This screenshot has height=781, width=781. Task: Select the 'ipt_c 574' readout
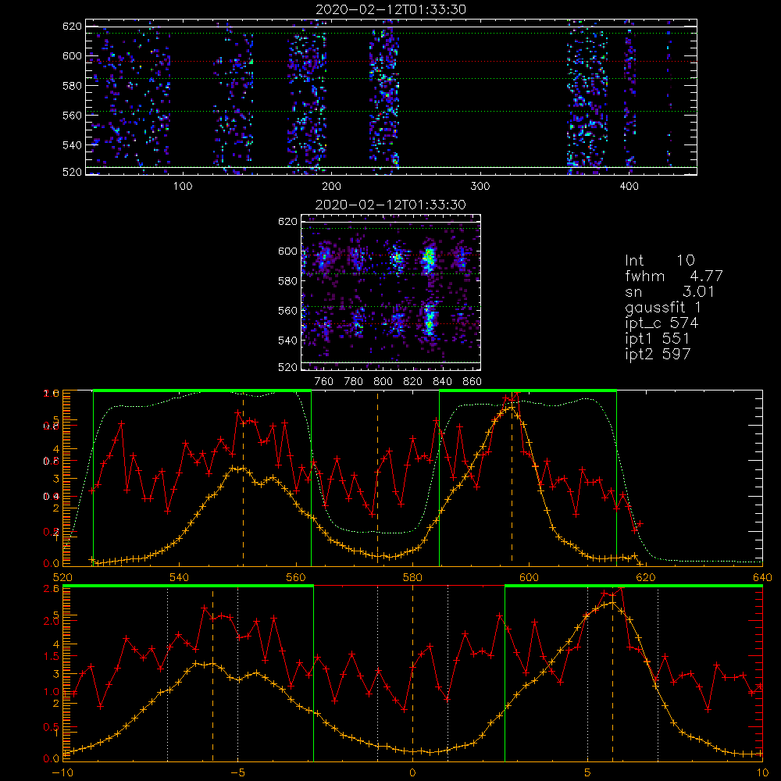coord(662,323)
